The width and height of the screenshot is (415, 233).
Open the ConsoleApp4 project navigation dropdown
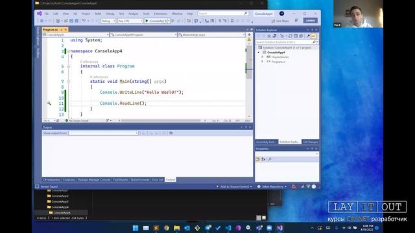76,34
